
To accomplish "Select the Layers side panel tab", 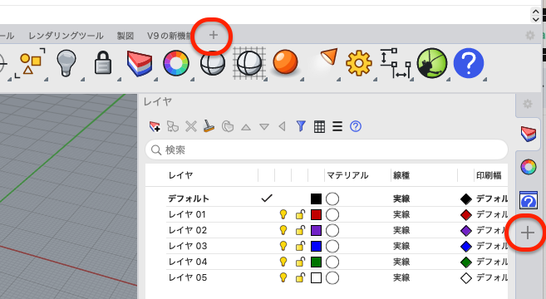I will click(x=529, y=134).
